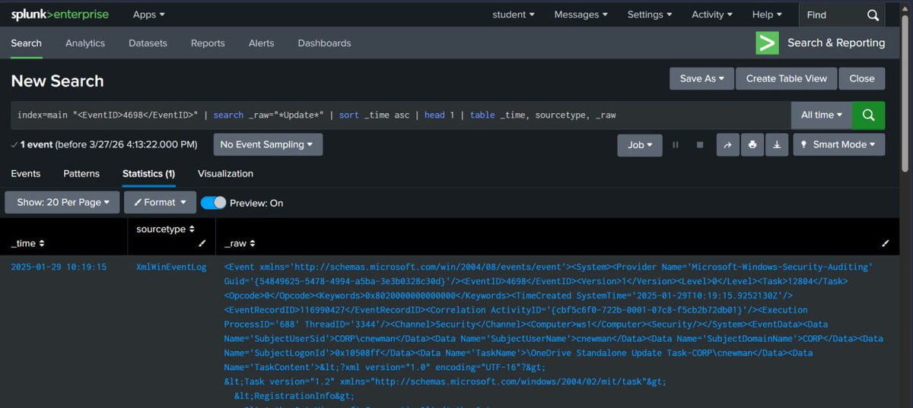Click the magnifier icon in Find box
Viewport: 913px width, 408px height.
coord(873,15)
